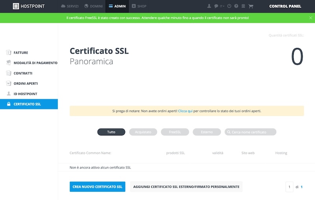
Task: Focus the 'Cerca nome certificato' search field
Action: (x=250, y=132)
